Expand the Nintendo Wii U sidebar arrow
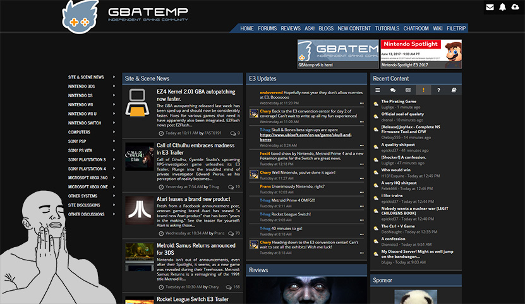 [114, 114]
